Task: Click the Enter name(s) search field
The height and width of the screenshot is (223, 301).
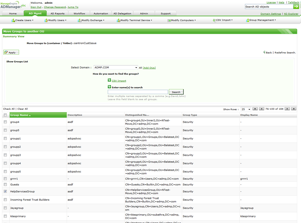Action: click(x=138, y=92)
